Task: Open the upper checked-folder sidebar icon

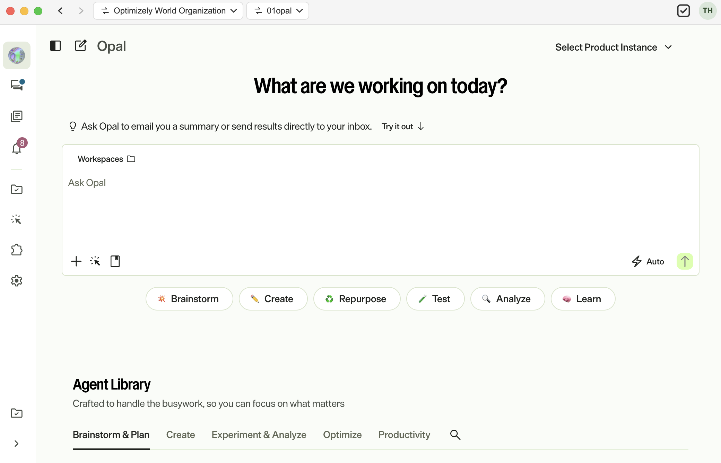Action: (x=17, y=189)
